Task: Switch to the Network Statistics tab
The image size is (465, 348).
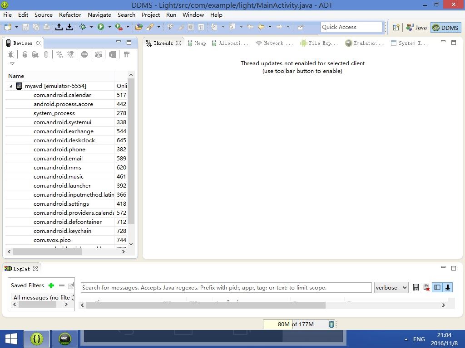Action: click(x=274, y=43)
